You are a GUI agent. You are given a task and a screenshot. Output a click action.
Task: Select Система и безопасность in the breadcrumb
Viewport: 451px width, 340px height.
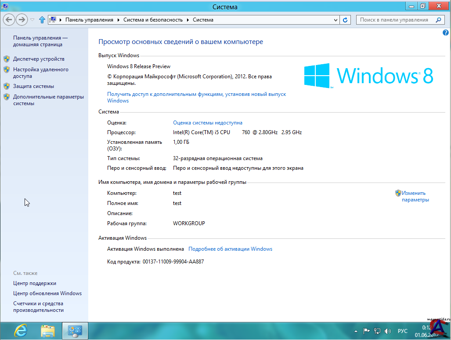153,20
